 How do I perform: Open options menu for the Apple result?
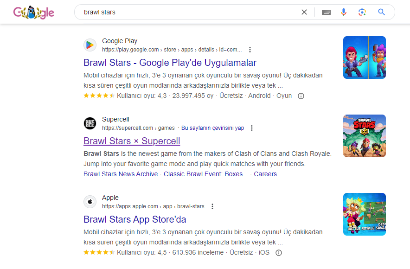click(212, 206)
